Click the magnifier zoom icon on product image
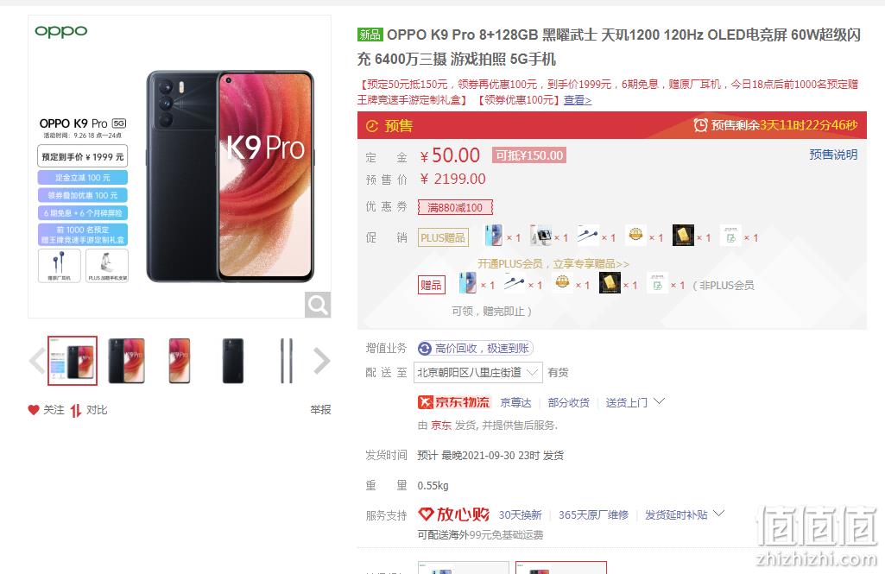Screen dimensions: 885x574 [317, 305]
